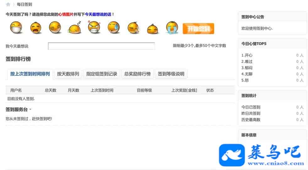Click the 限制最少3个 character limit hint
Screen dimensions: 308x170
pos(199,46)
